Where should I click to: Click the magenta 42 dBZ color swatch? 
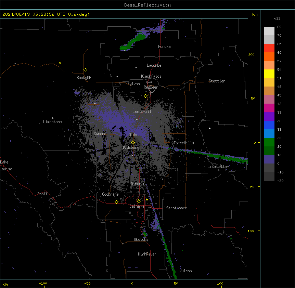tap(269, 108)
